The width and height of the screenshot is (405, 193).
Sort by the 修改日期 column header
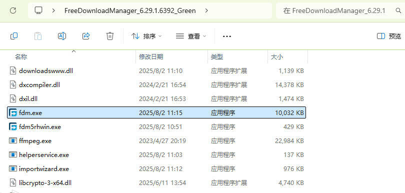(151, 57)
